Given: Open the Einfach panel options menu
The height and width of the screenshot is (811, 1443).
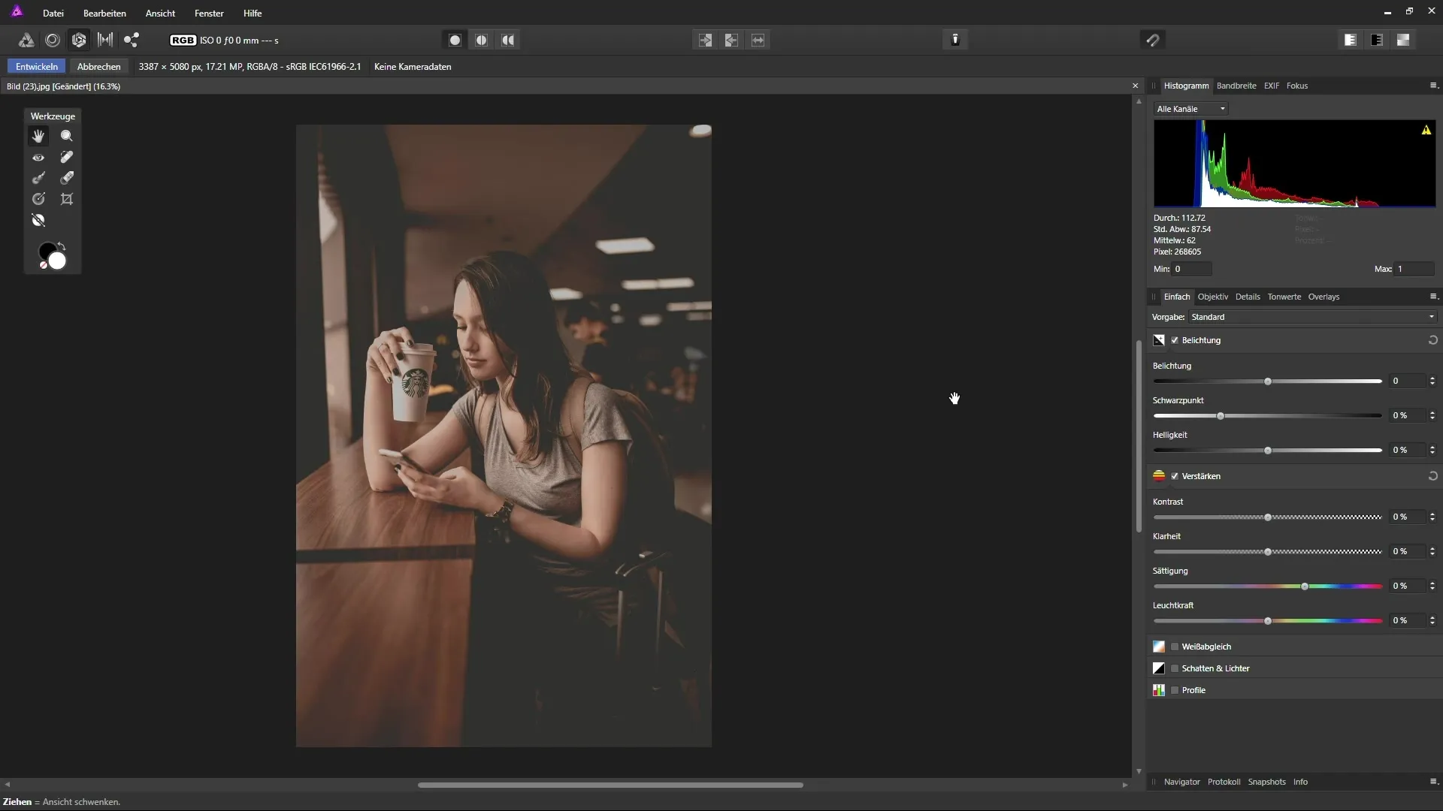Looking at the screenshot, I should click(1433, 297).
